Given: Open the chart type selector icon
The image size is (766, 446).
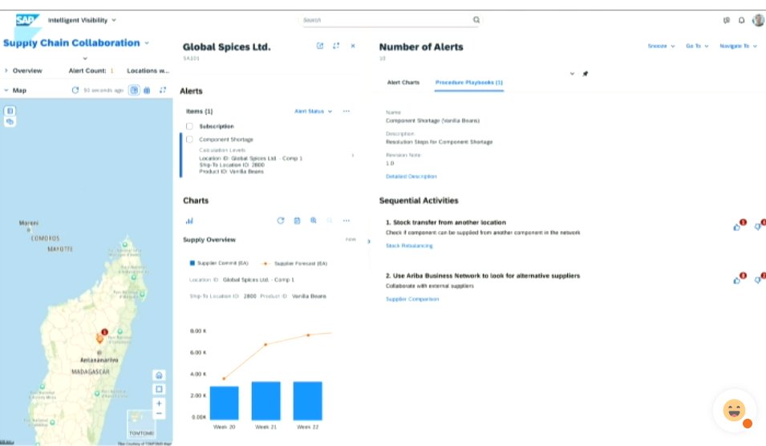Looking at the screenshot, I should (x=189, y=221).
